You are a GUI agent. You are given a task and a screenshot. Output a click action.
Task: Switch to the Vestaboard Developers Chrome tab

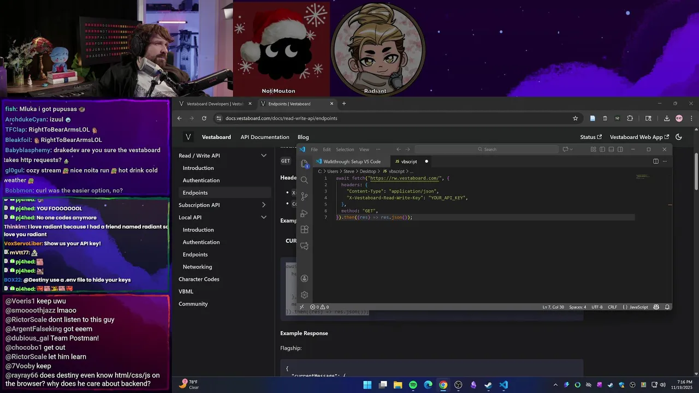click(215, 104)
